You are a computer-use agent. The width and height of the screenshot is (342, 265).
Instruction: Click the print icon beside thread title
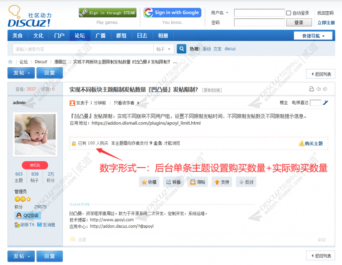click(312, 89)
